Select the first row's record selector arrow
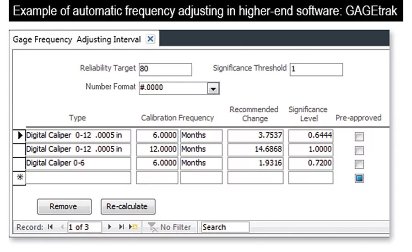The width and height of the screenshot is (412, 252). [x=19, y=136]
